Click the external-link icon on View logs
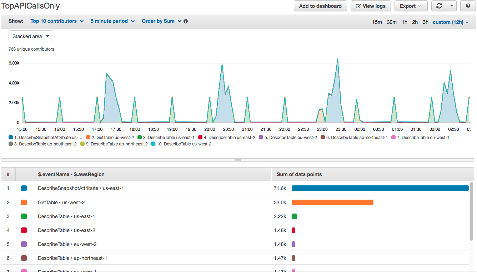Screen dimensions: 477x272 pyautogui.click(x=359, y=6)
